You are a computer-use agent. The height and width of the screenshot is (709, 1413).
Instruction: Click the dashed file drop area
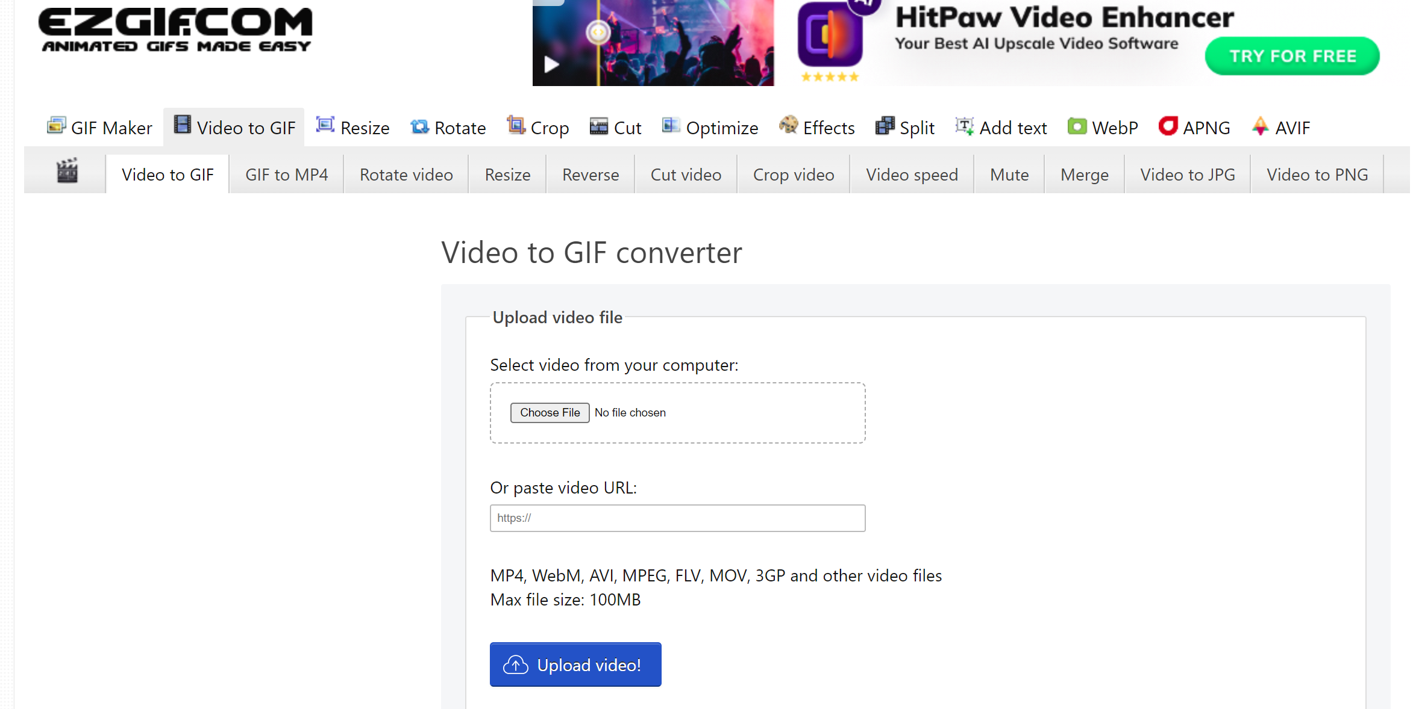point(677,413)
